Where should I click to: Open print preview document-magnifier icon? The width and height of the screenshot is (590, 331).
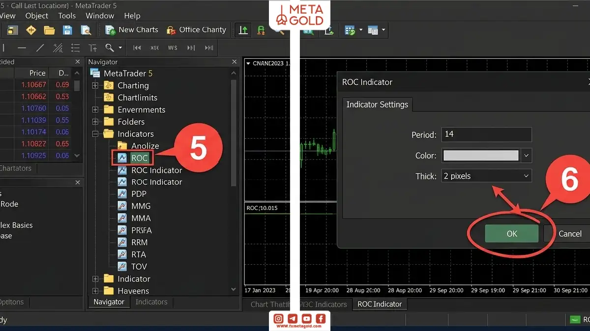(86, 30)
